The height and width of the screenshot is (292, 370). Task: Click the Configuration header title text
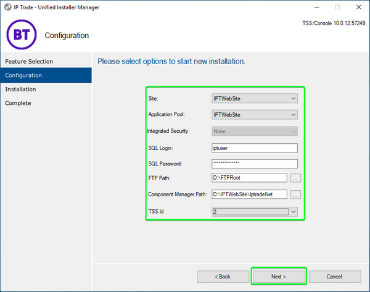coord(67,35)
